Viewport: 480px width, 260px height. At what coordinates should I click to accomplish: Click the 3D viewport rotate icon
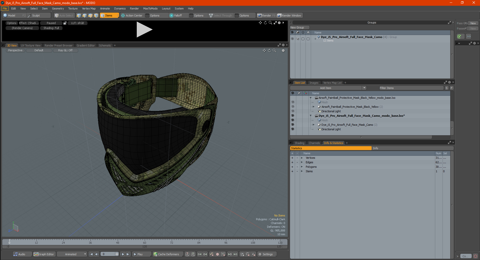pos(269,50)
